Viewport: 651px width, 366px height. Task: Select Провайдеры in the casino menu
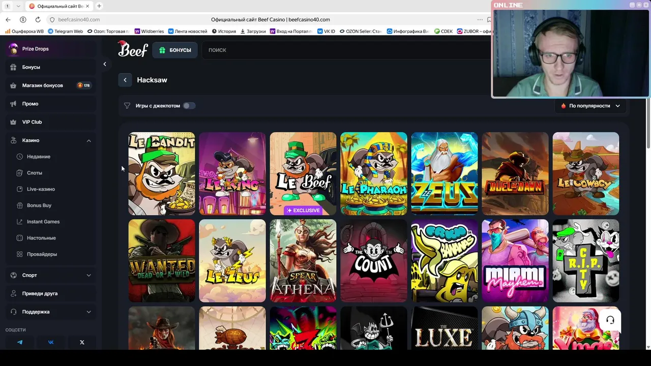click(x=42, y=254)
